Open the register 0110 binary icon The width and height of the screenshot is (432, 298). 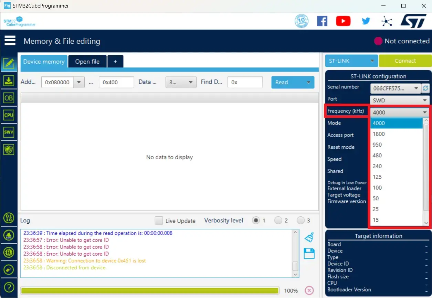point(9,218)
